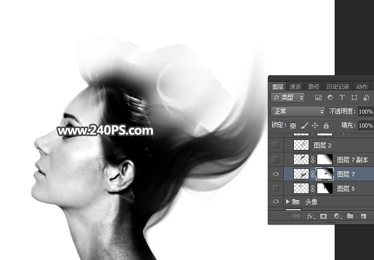
Task: Click the 头像 group name
Action: click(311, 202)
